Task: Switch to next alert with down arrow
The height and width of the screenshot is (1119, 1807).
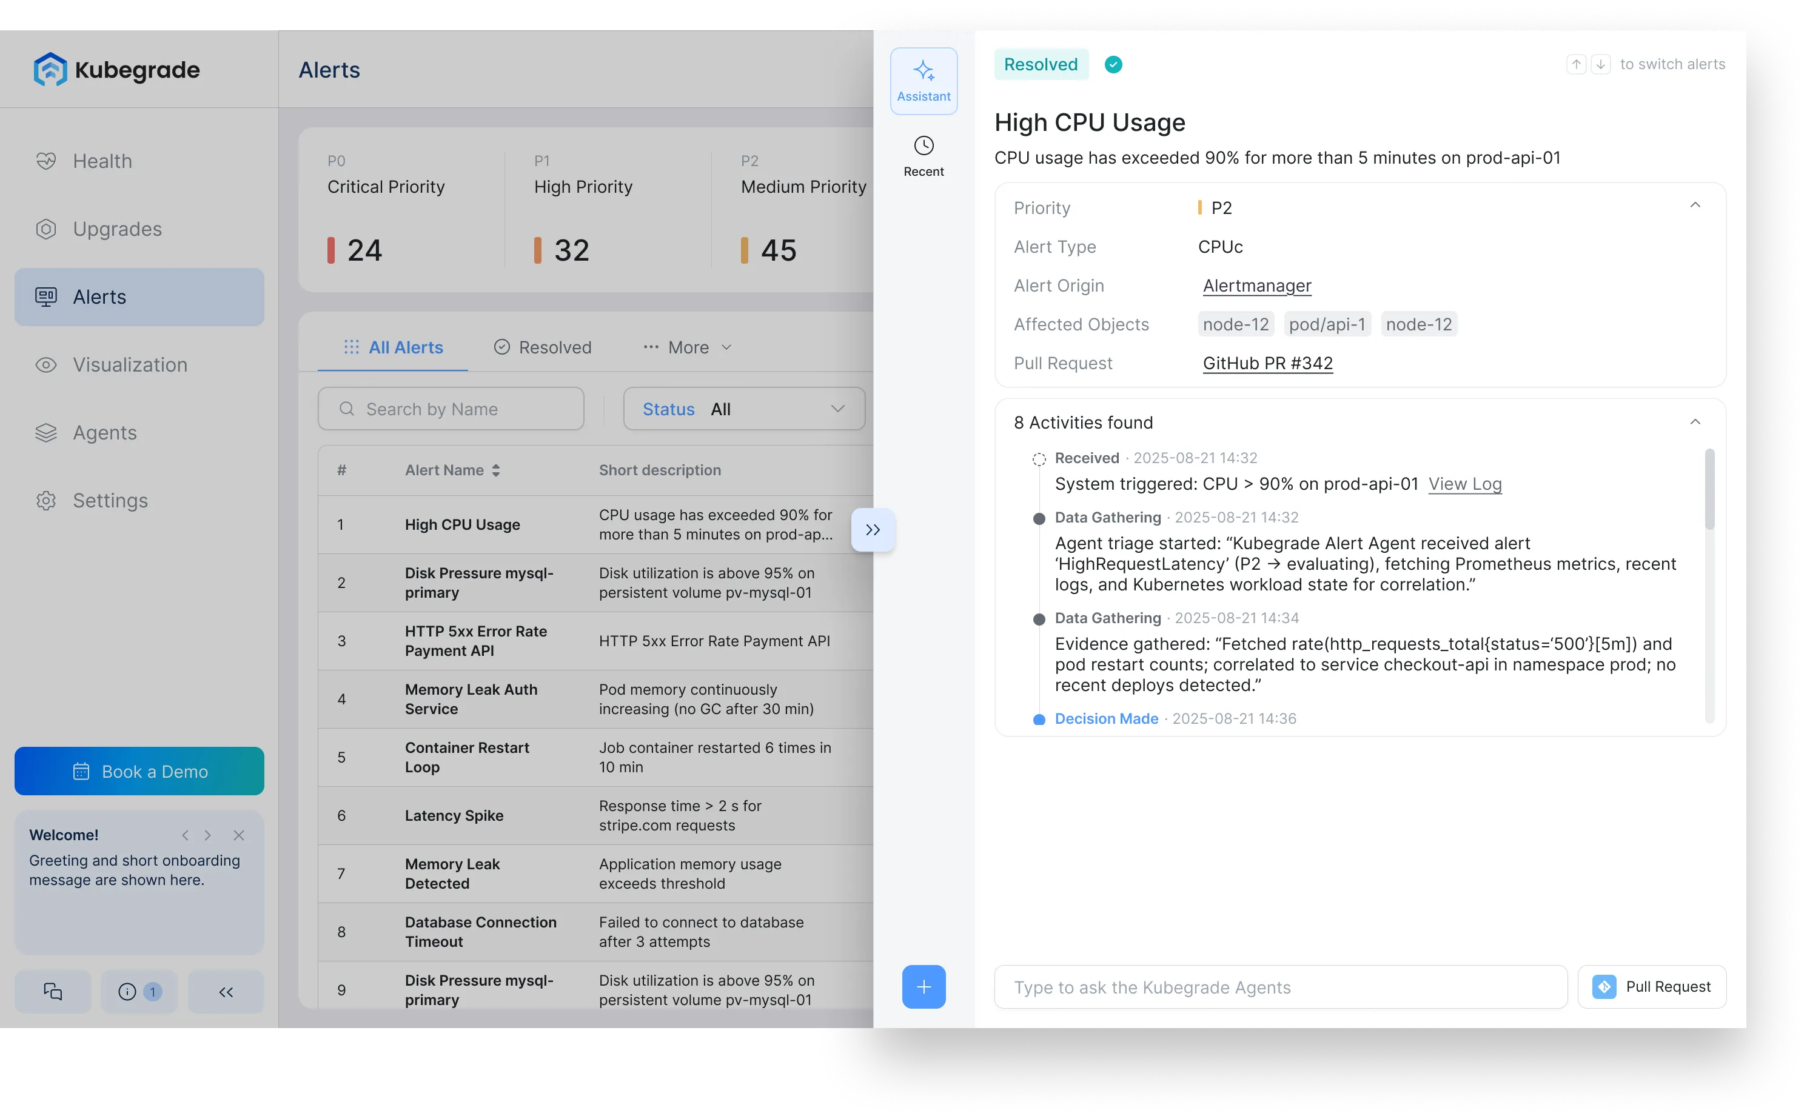Action: pyautogui.click(x=1600, y=64)
